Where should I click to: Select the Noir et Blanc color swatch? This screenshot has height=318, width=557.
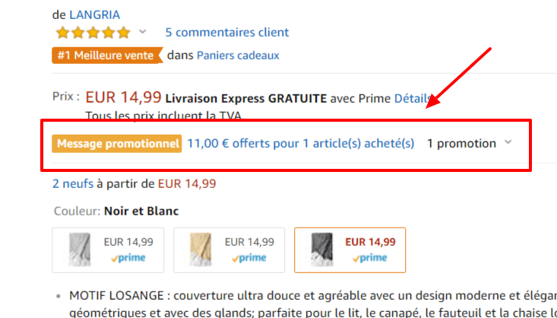pyautogui.click(x=350, y=250)
